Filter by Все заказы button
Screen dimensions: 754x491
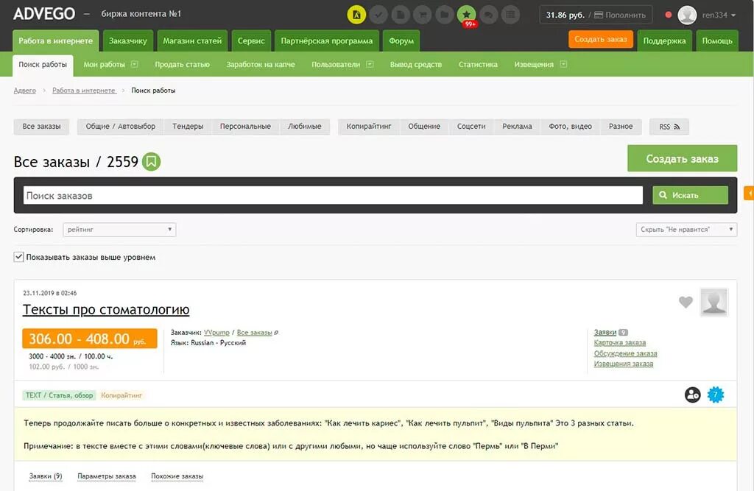point(41,127)
